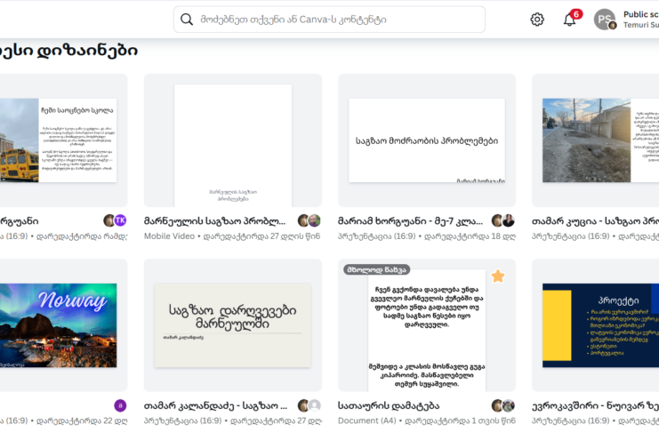Click the Temuri Su... account name
Image resolution: width=659 pixels, height=432 pixels.
pos(641,25)
